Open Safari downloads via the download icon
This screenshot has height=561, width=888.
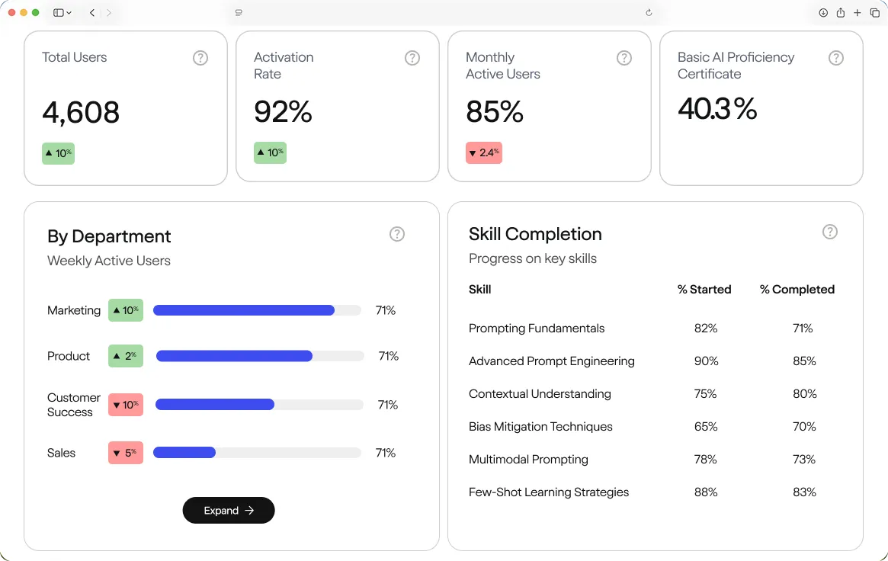(x=825, y=13)
